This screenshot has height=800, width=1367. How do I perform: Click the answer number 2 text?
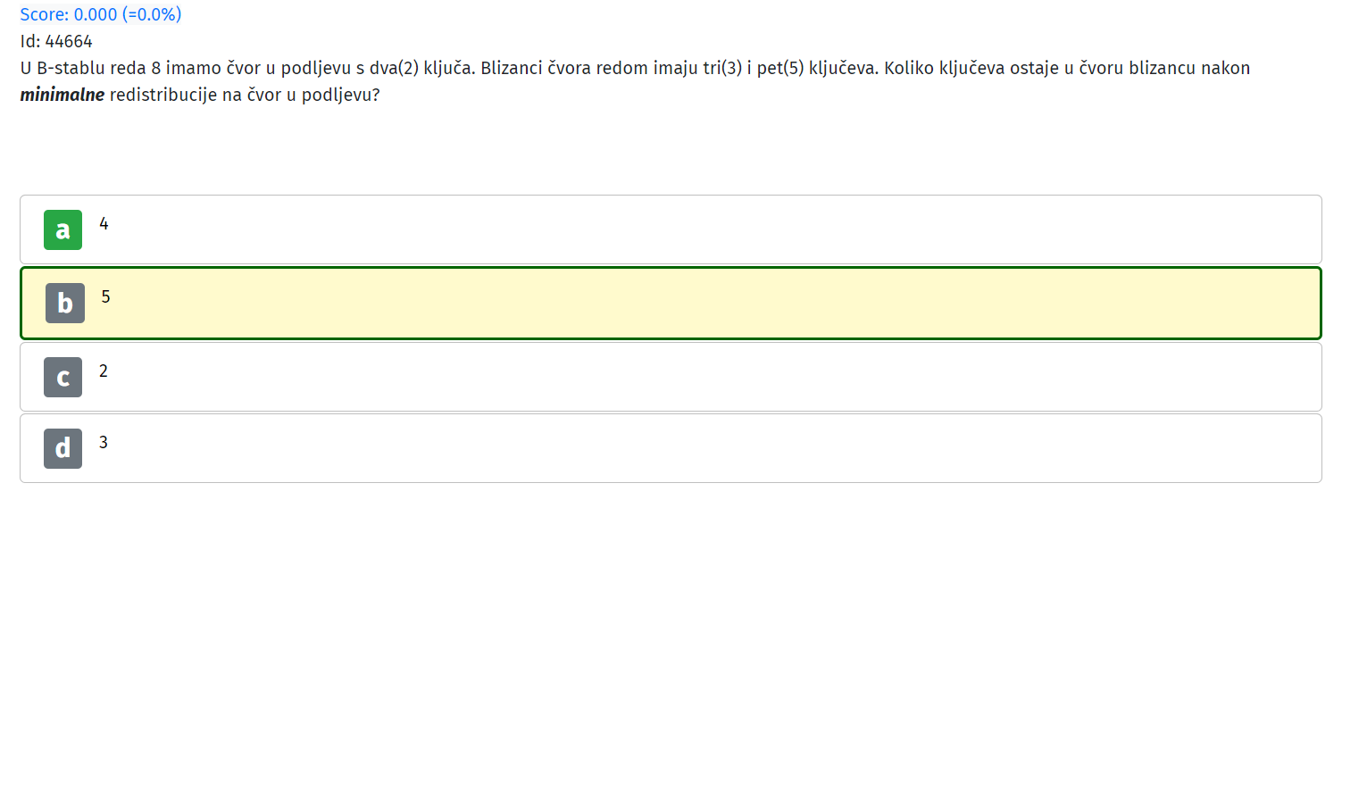click(104, 371)
